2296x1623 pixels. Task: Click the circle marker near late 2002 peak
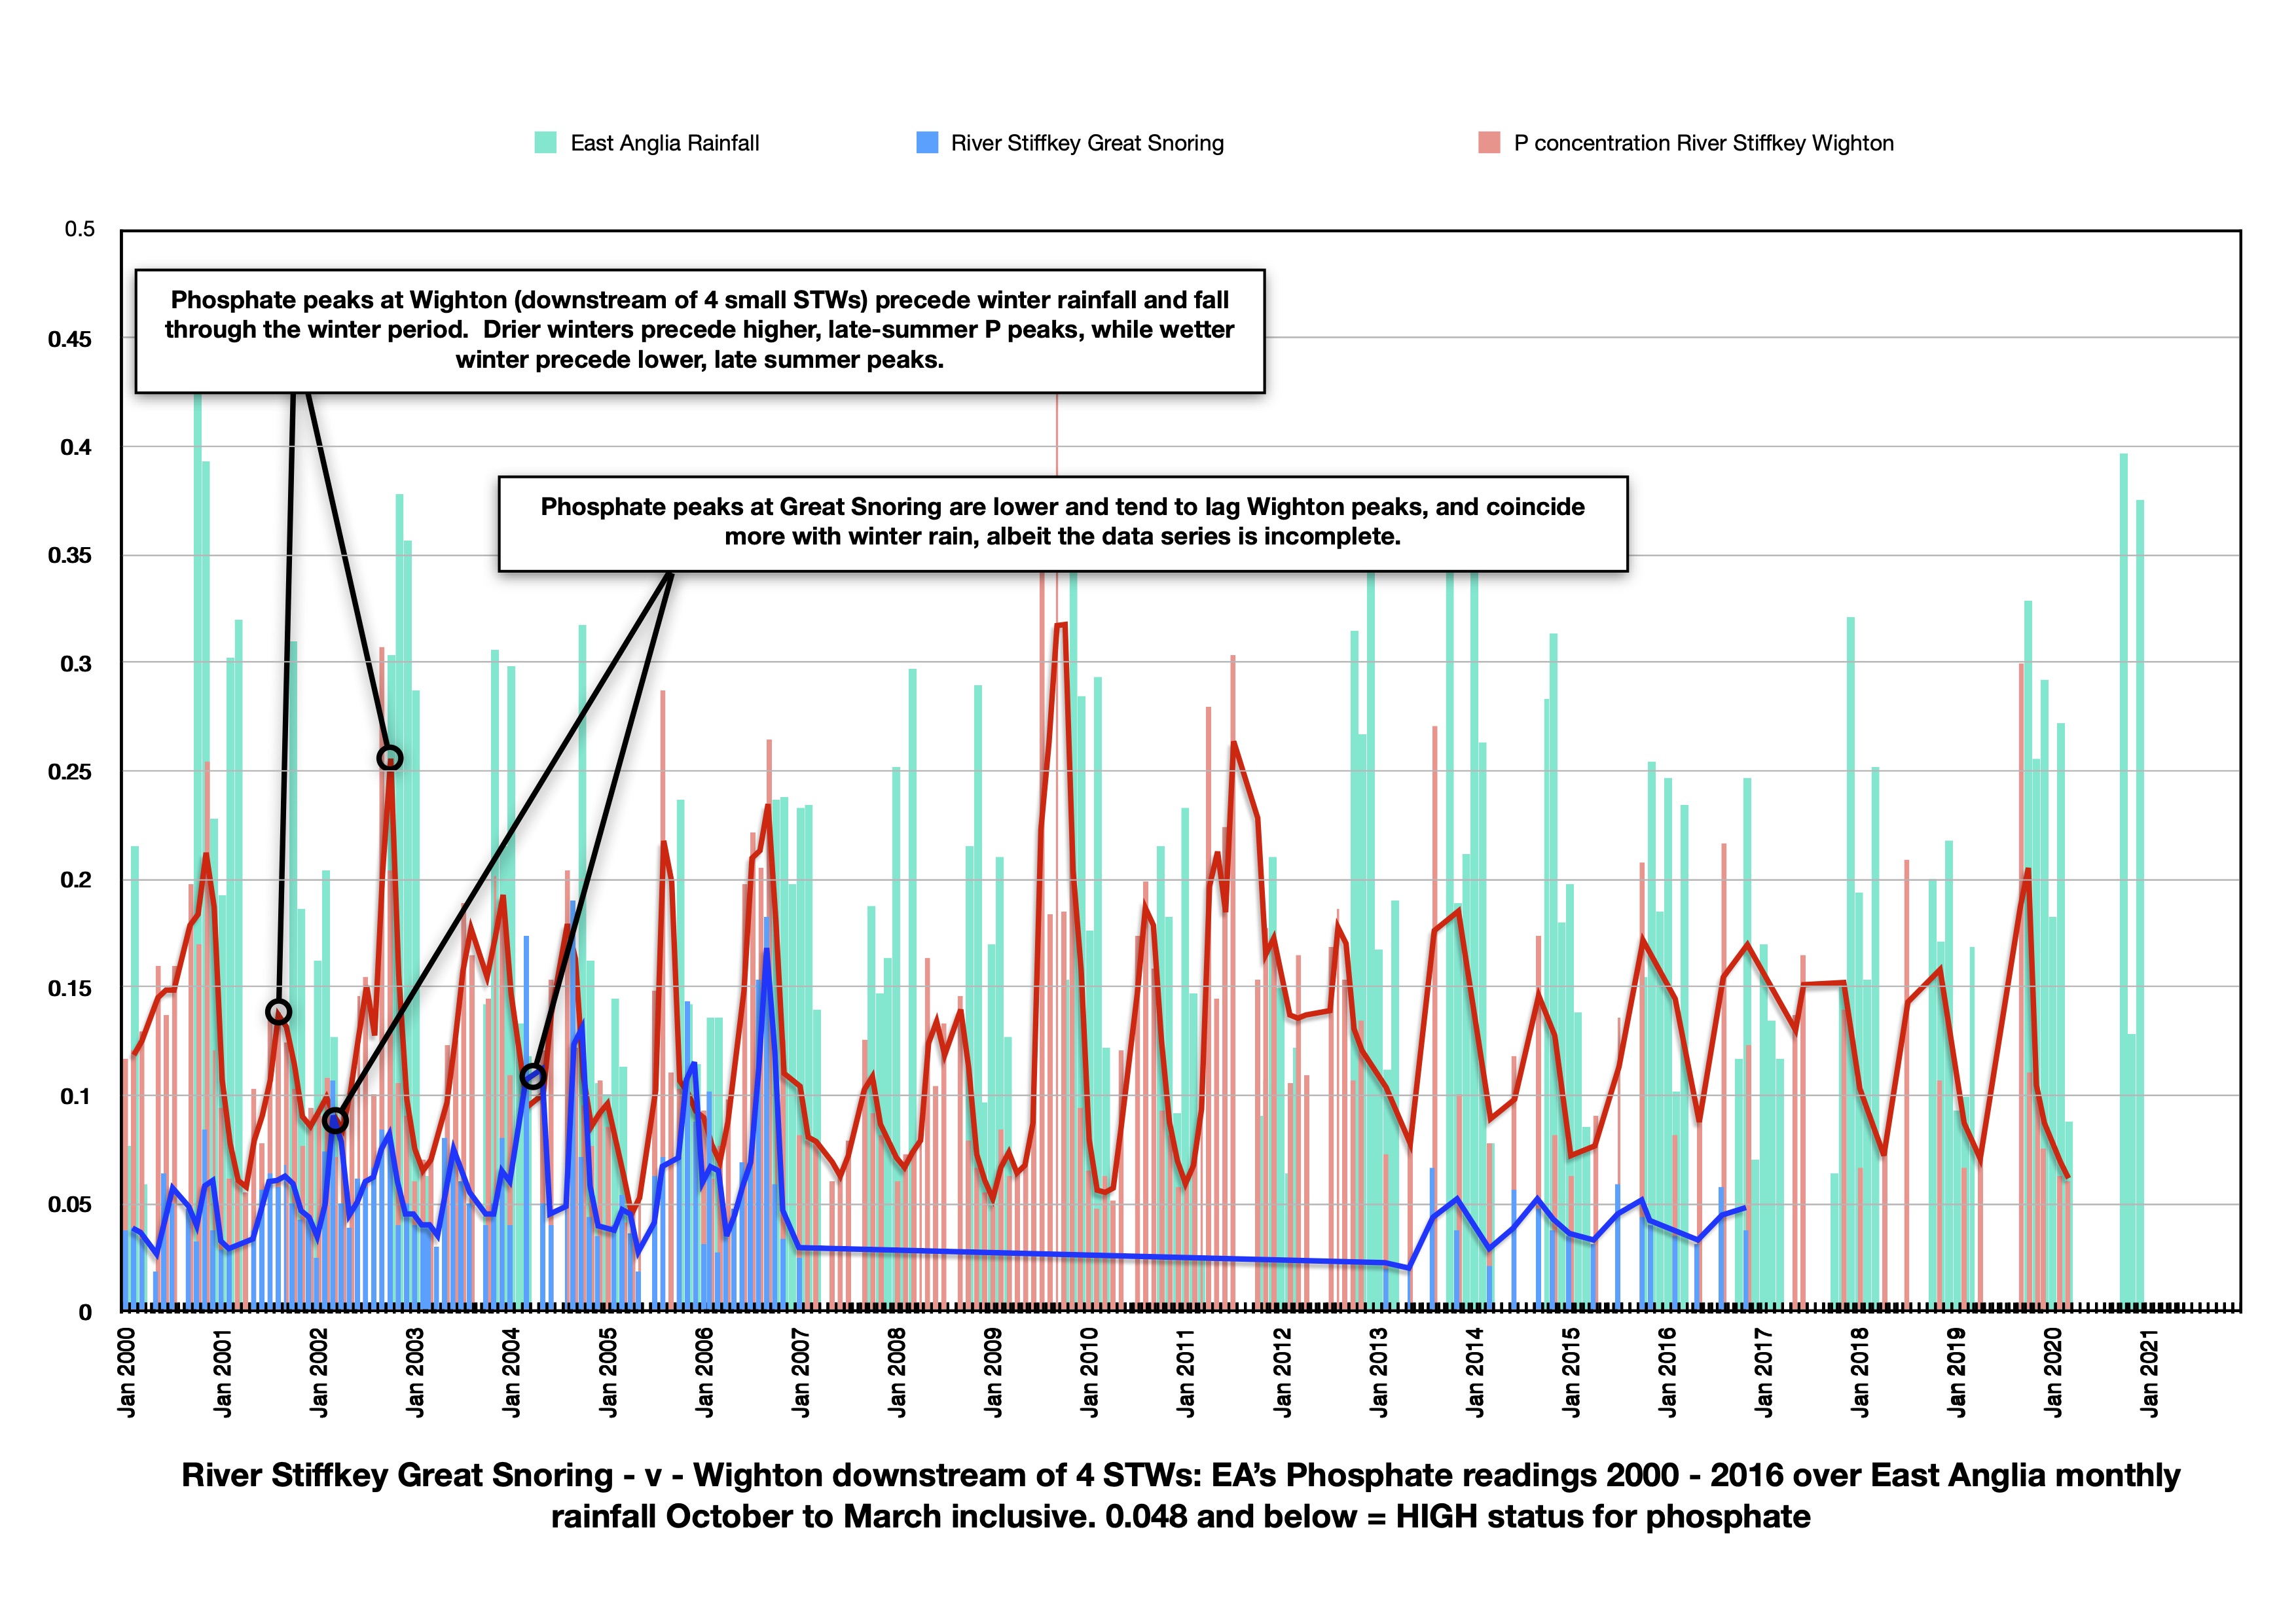tap(390, 758)
